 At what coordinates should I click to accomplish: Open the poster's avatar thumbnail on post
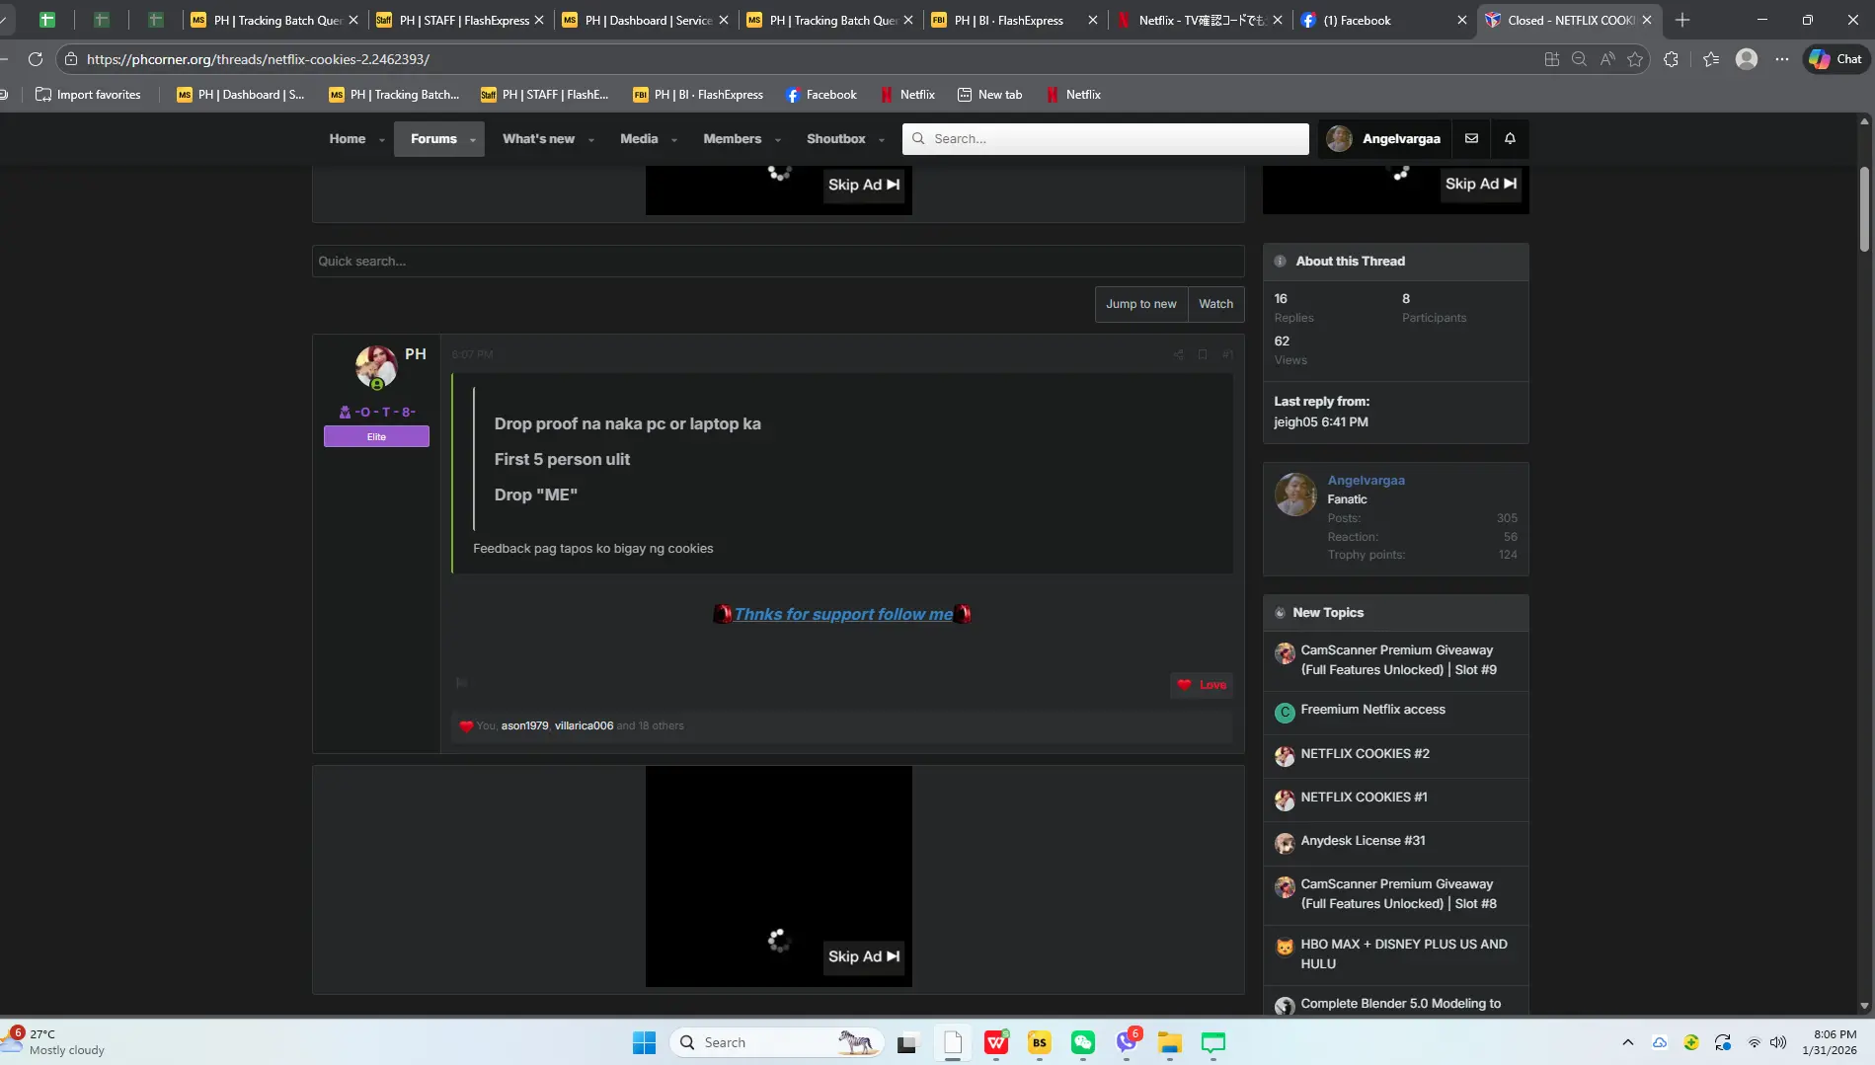pos(376,366)
